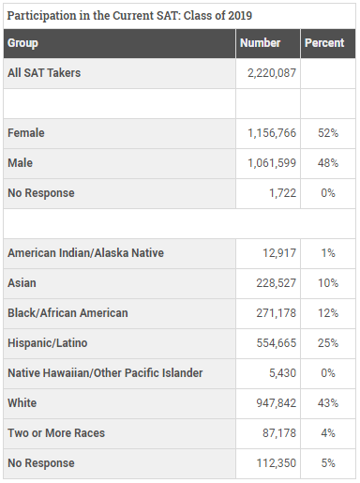The width and height of the screenshot is (360, 483).
Task: Select the Female row label
Action: [26, 133]
